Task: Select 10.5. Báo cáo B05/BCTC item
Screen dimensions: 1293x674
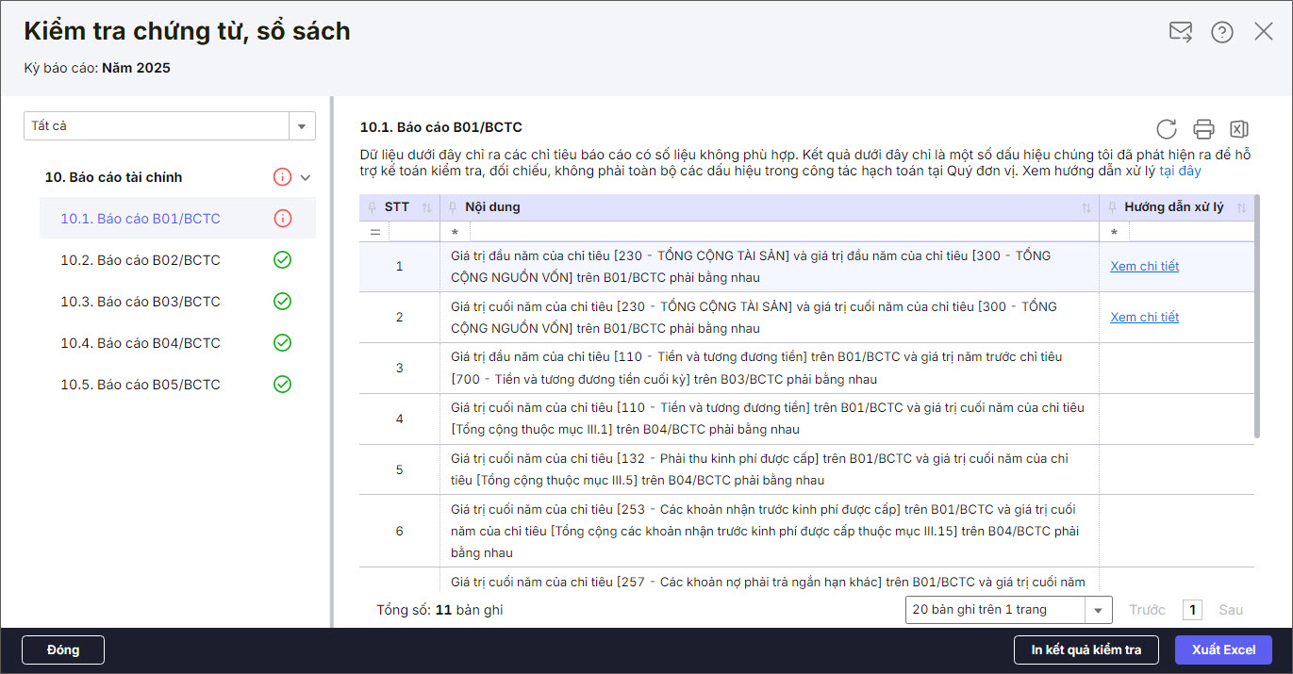Action: 140,385
